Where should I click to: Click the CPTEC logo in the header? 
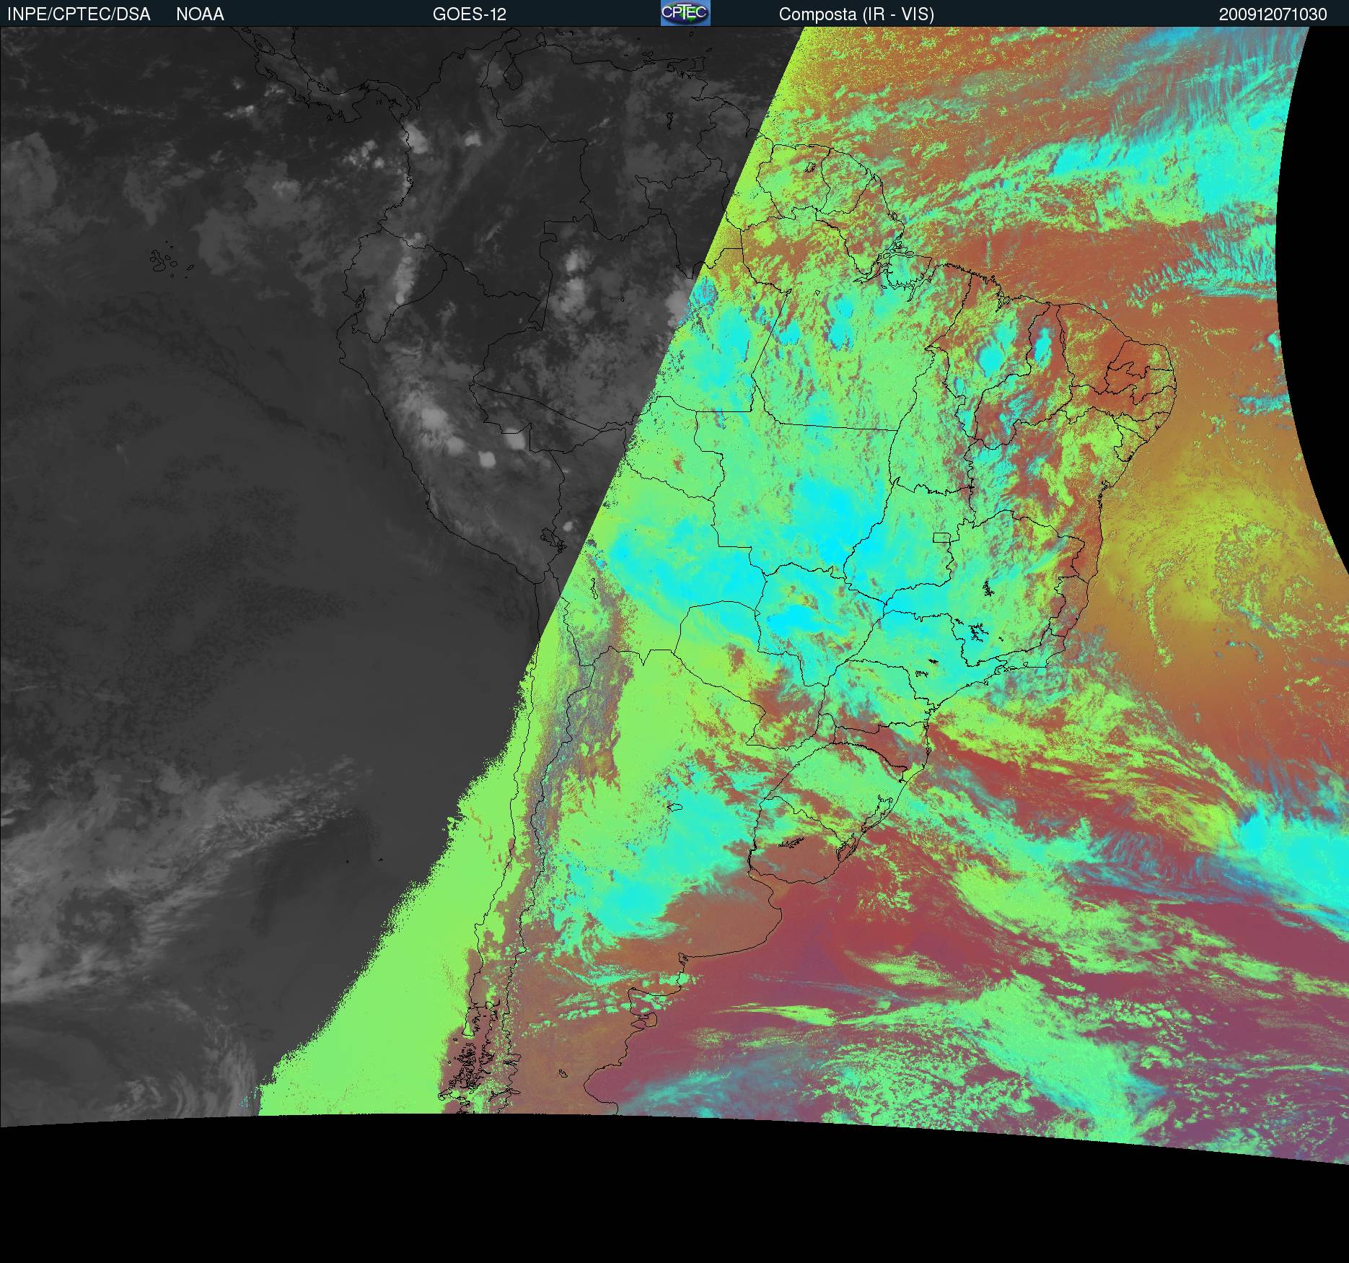pyautogui.click(x=685, y=13)
